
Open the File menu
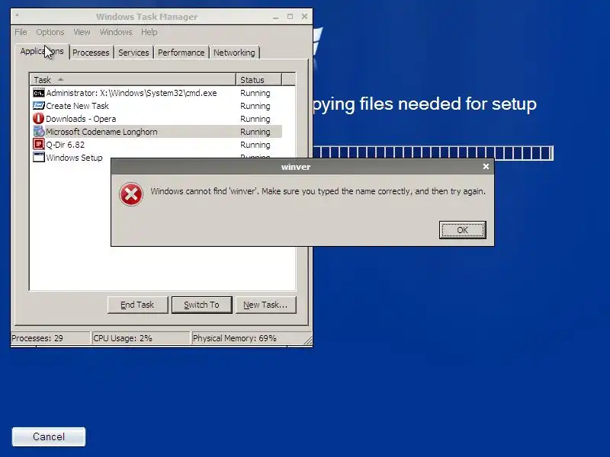click(x=21, y=32)
